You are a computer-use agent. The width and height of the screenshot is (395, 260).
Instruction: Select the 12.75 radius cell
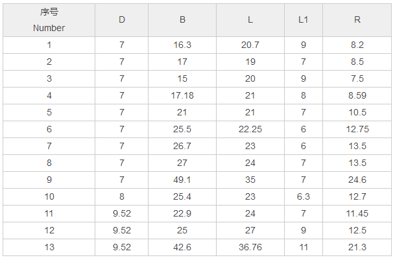point(357,129)
